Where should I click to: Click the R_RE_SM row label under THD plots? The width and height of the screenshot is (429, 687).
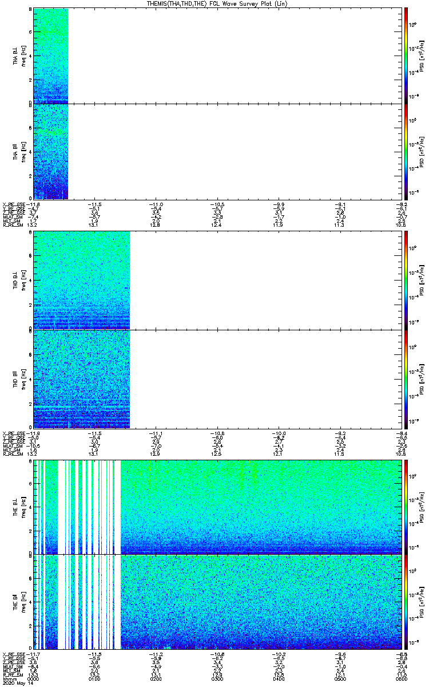pos(13,453)
